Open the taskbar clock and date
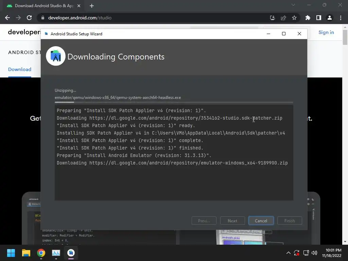Image resolution: width=348 pixels, height=261 pixels. coord(332,253)
